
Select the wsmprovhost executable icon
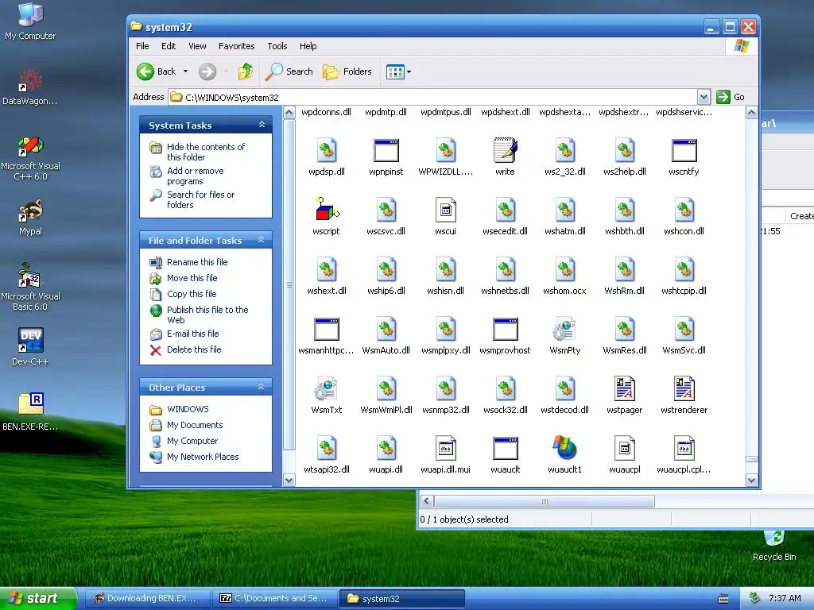[505, 330]
